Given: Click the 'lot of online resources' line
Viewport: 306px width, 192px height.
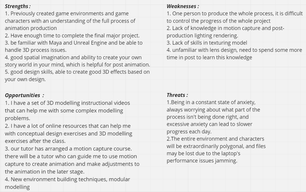Looking at the screenshot, I should pyautogui.click(x=68, y=126).
